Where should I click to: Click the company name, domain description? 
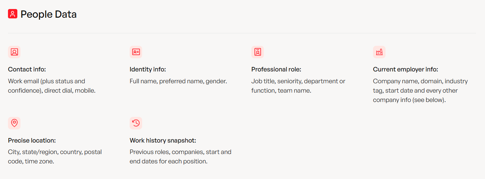(x=420, y=91)
